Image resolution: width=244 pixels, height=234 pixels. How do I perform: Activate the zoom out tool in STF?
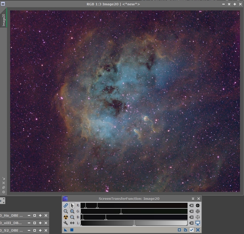pyautogui.click(x=72, y=217)
